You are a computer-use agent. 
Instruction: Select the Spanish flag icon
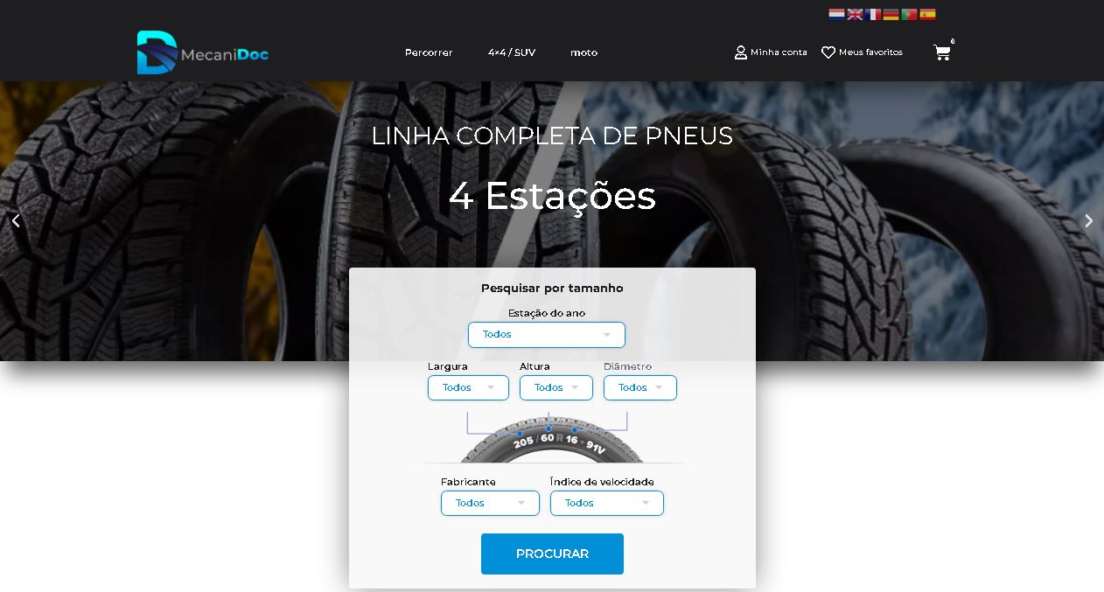click(927, 14)
